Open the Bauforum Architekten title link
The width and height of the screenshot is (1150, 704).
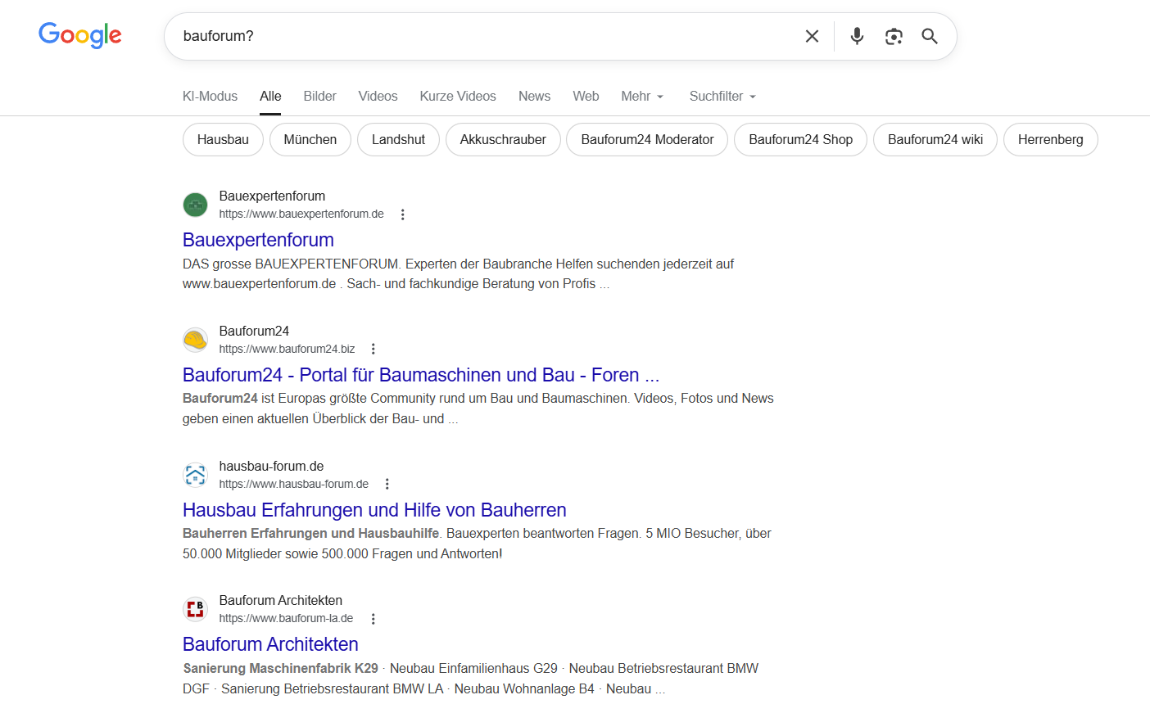coord(270,644)
